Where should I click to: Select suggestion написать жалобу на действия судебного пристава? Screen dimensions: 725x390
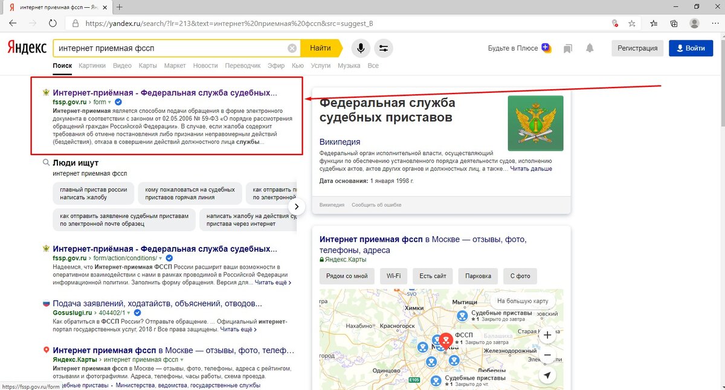click(248, 220)
